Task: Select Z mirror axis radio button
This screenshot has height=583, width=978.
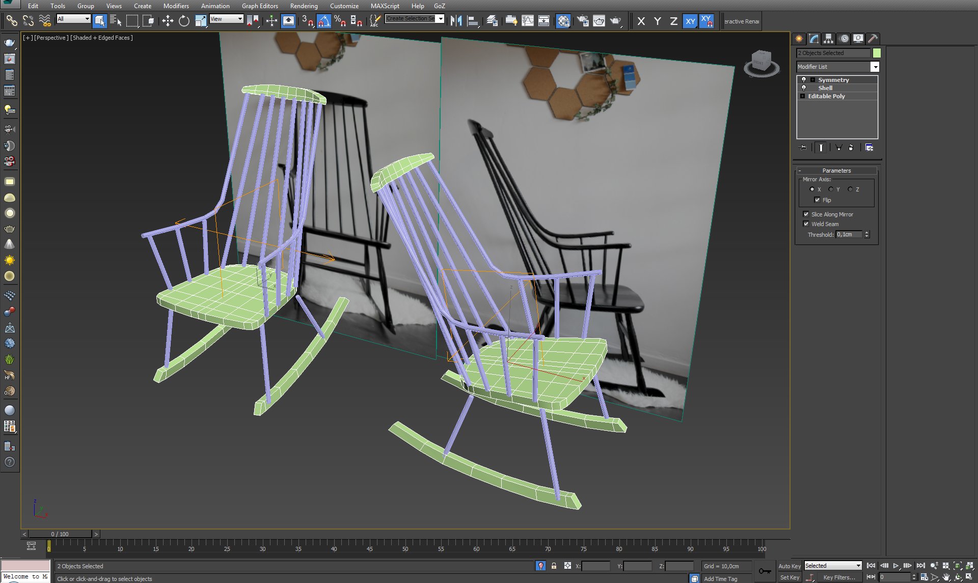Action: [850, 189]
